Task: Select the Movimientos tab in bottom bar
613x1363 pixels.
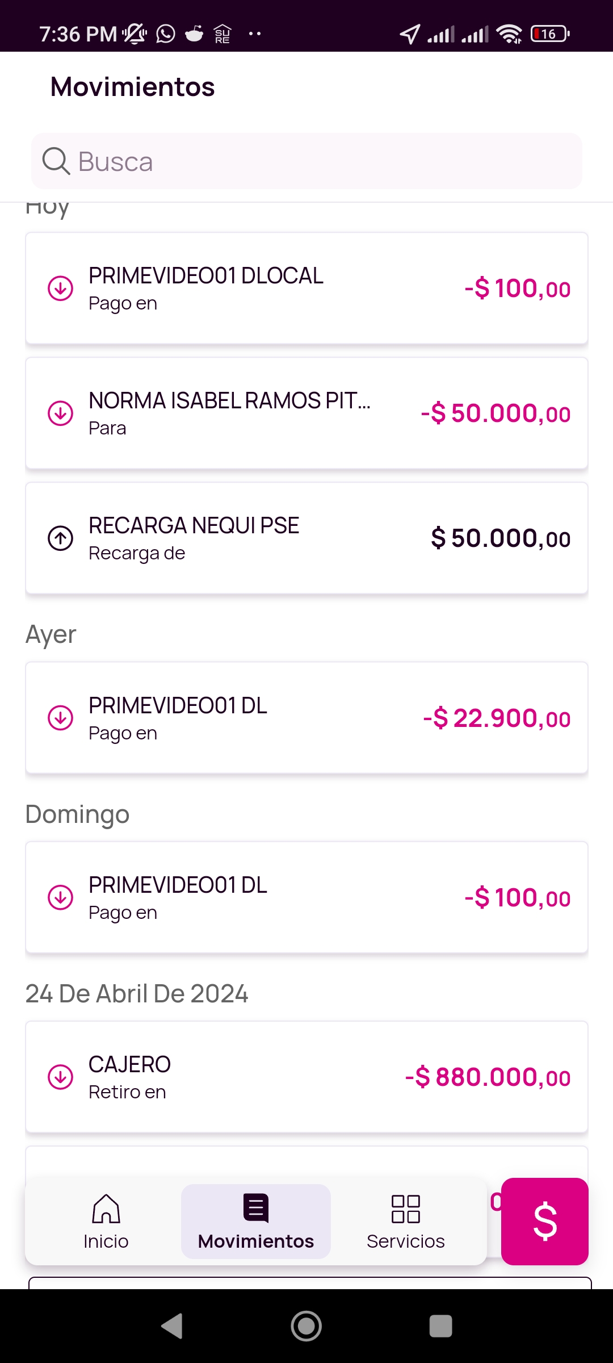Action: click(x=256, y=1222)
